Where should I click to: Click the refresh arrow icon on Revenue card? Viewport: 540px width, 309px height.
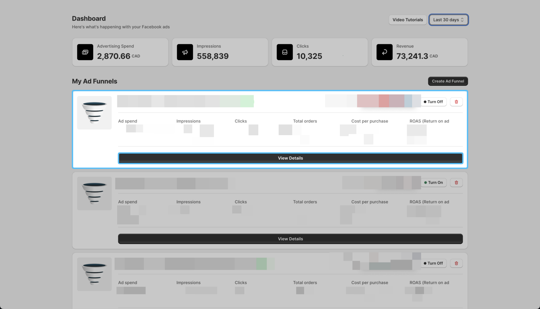coord(384,52)
